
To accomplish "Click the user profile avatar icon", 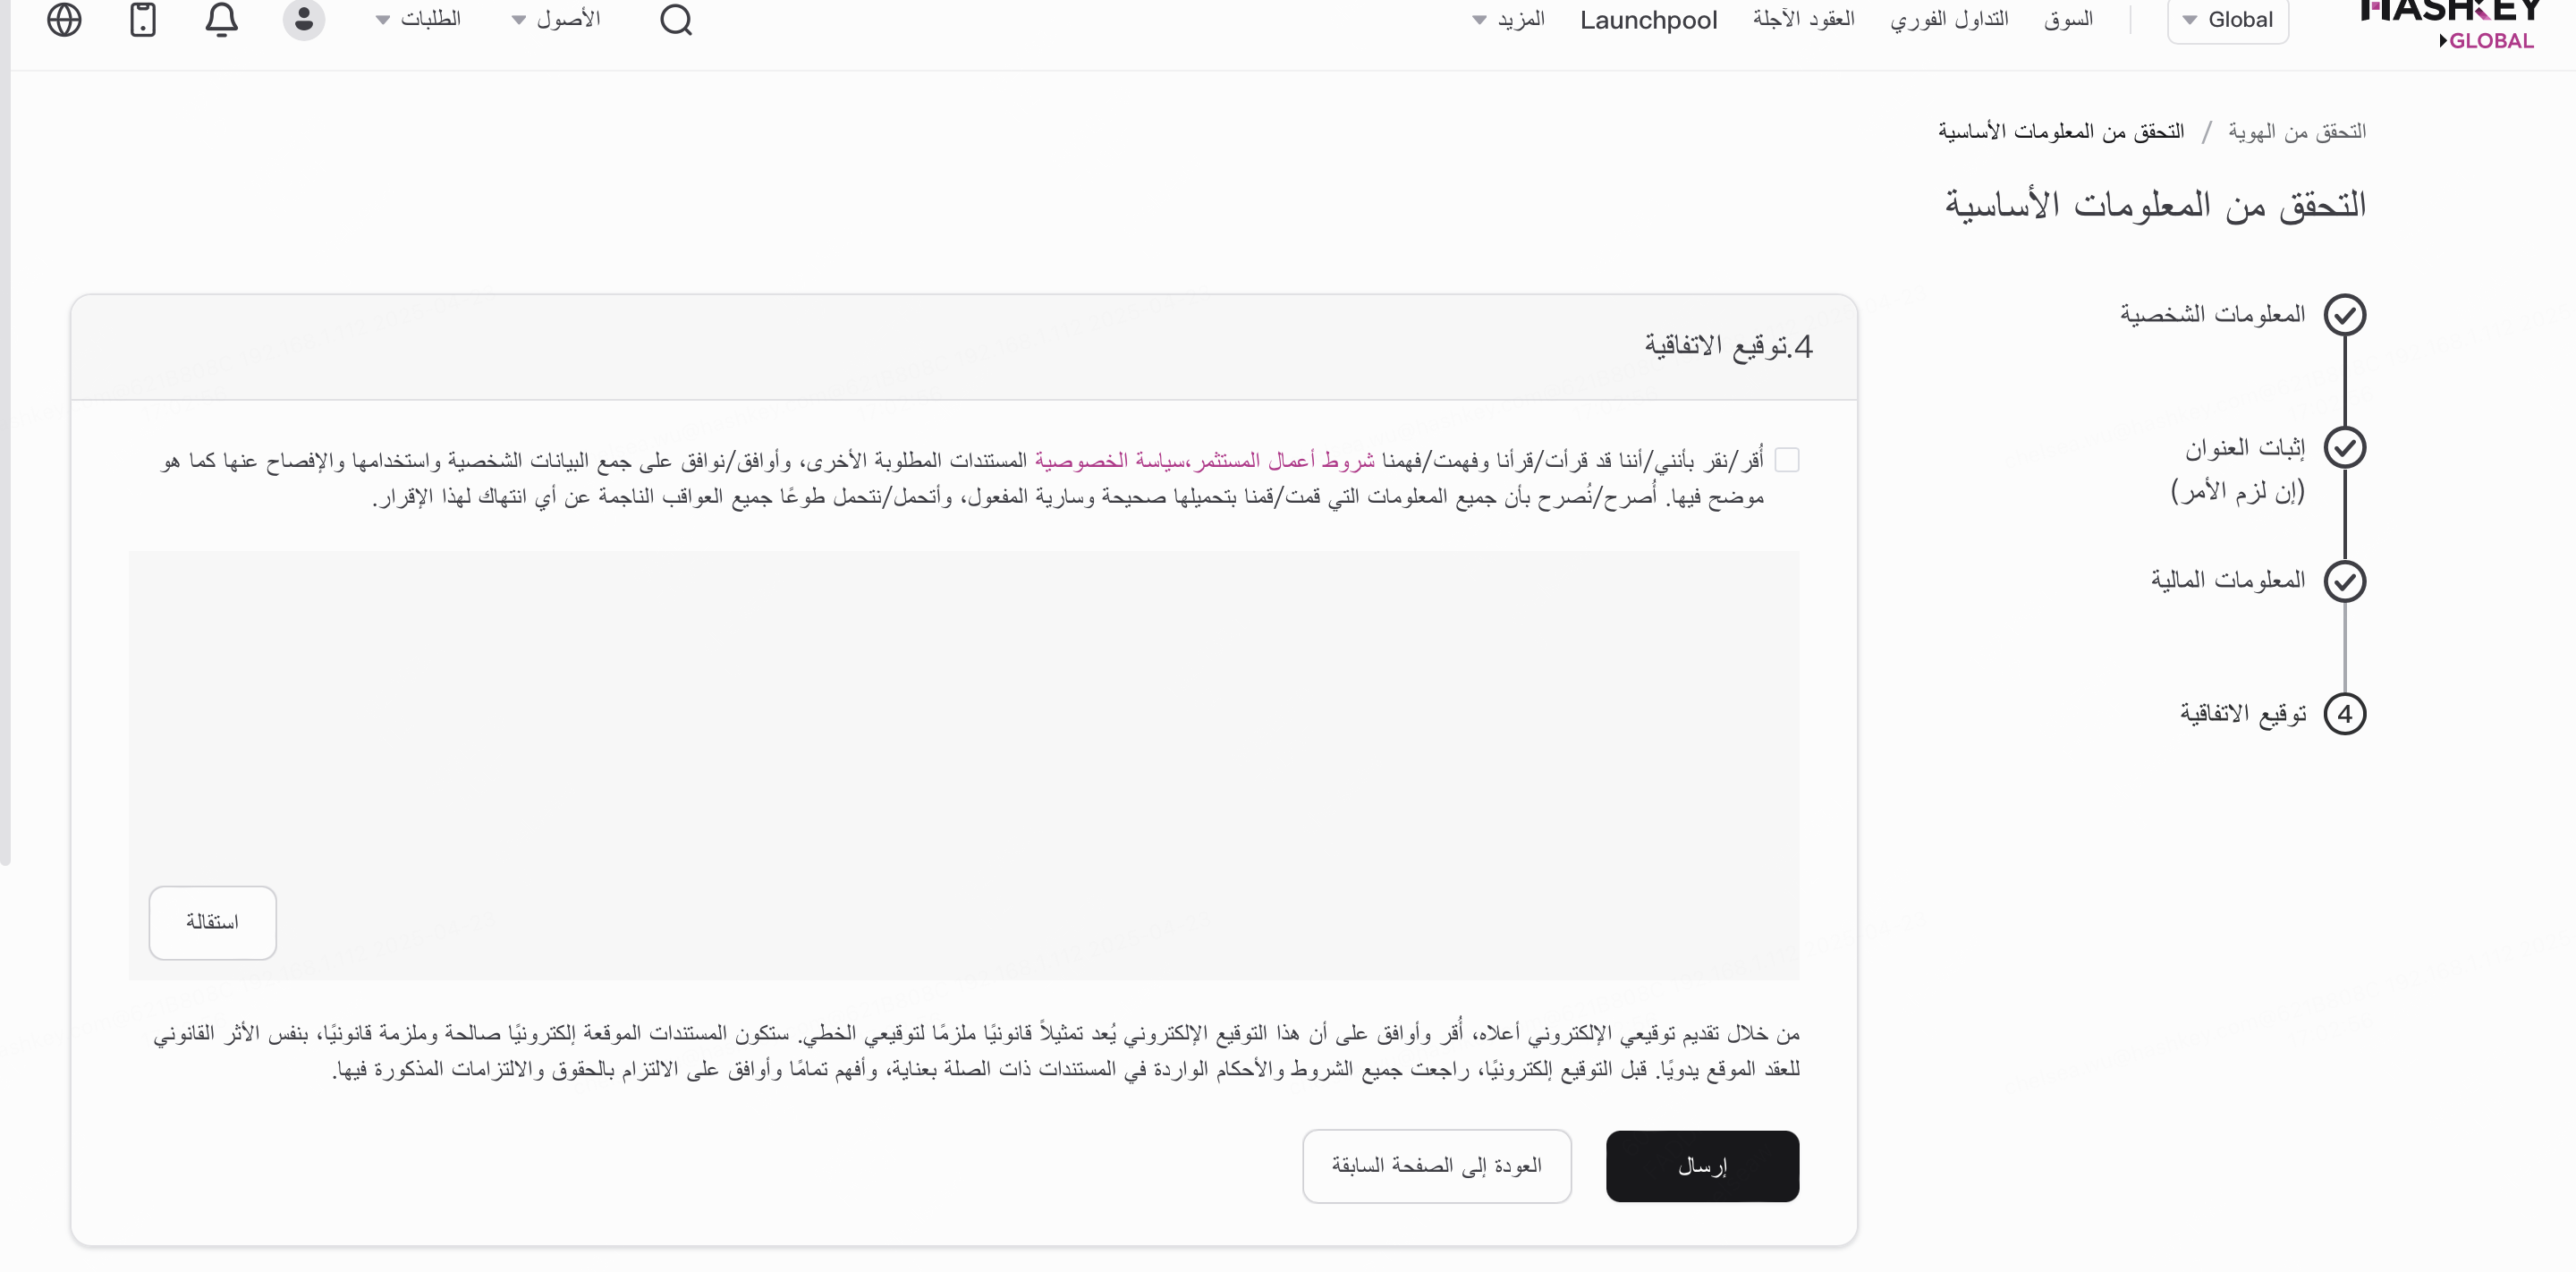I will coord(303,19).
